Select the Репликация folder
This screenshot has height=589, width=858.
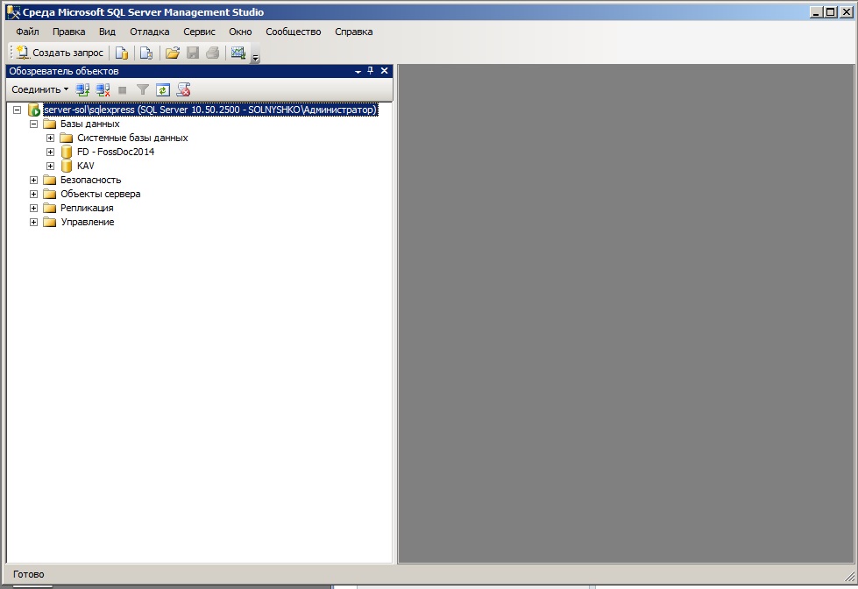point(87,208)
